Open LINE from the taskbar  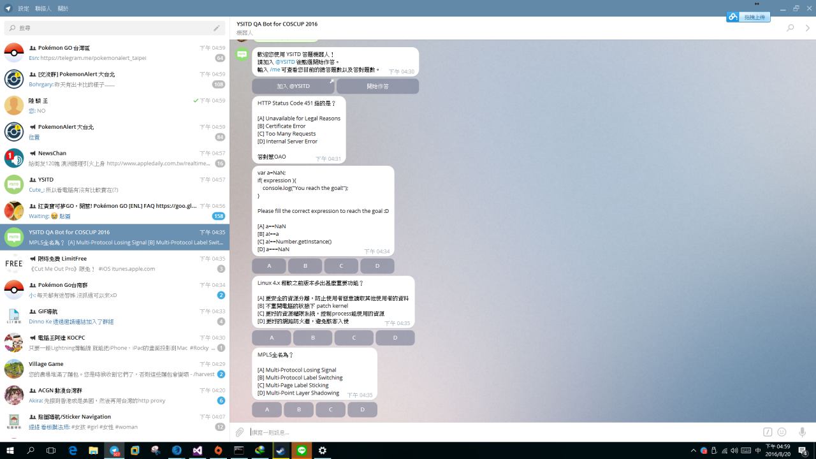[x=302, y=450]
